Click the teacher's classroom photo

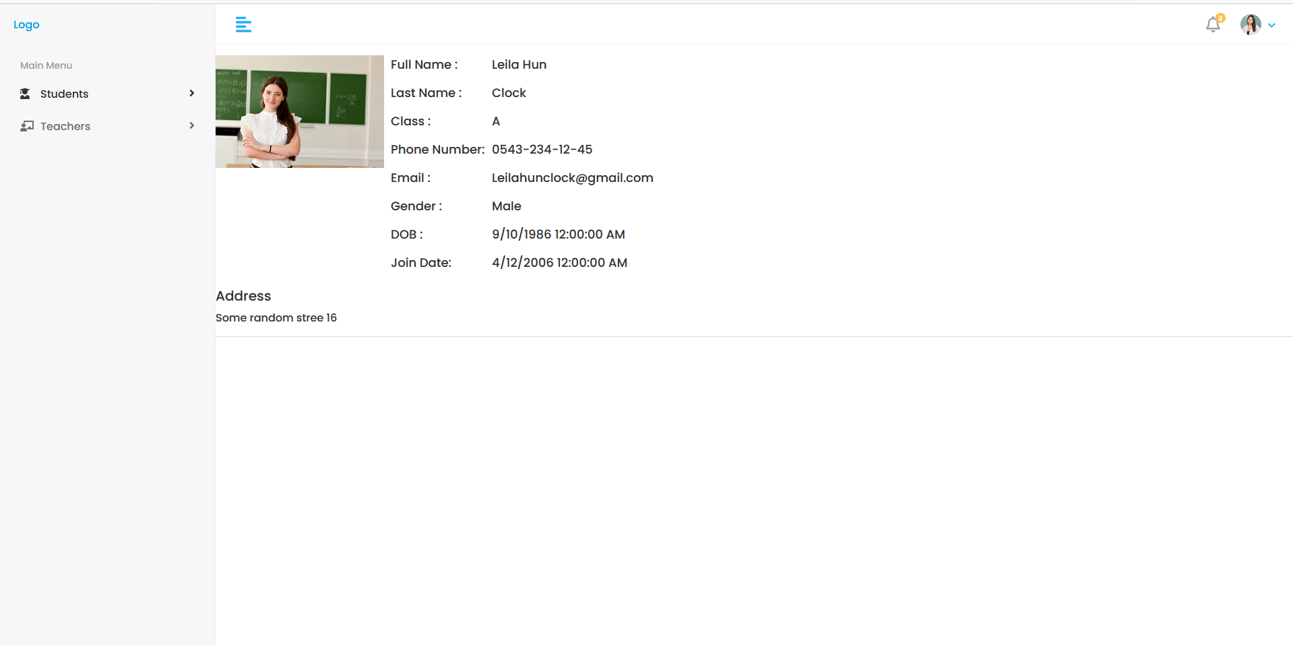pyautogui.click(x=299, y=111)
